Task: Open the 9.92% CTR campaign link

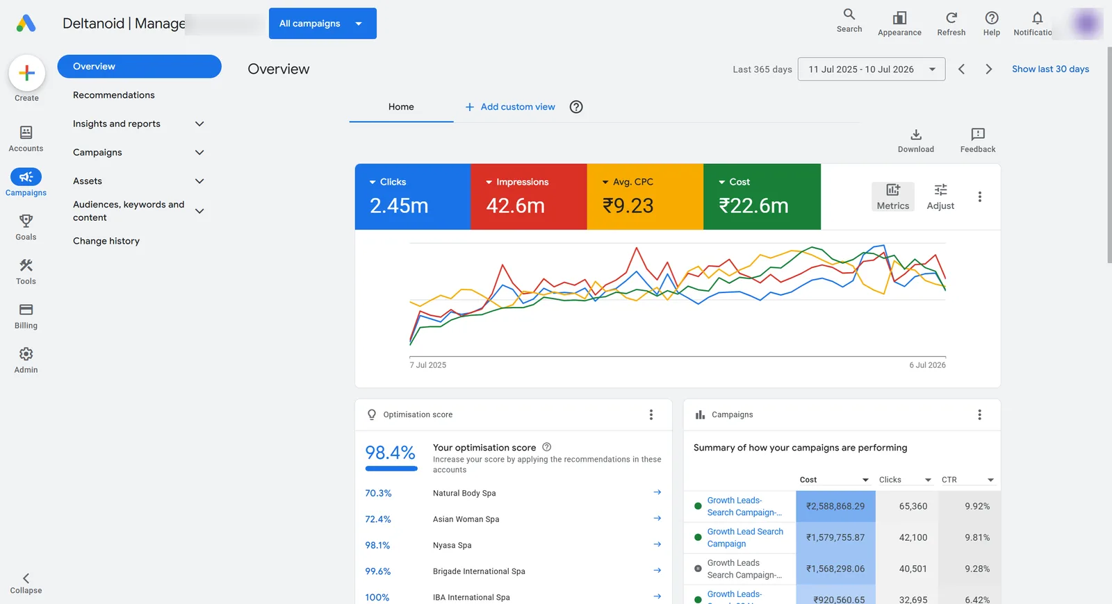Action: pos(744,506)
